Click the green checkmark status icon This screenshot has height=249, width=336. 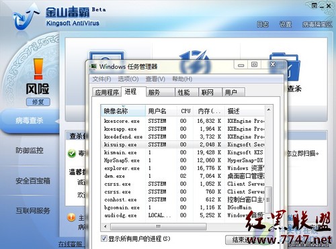coord(72,154)
